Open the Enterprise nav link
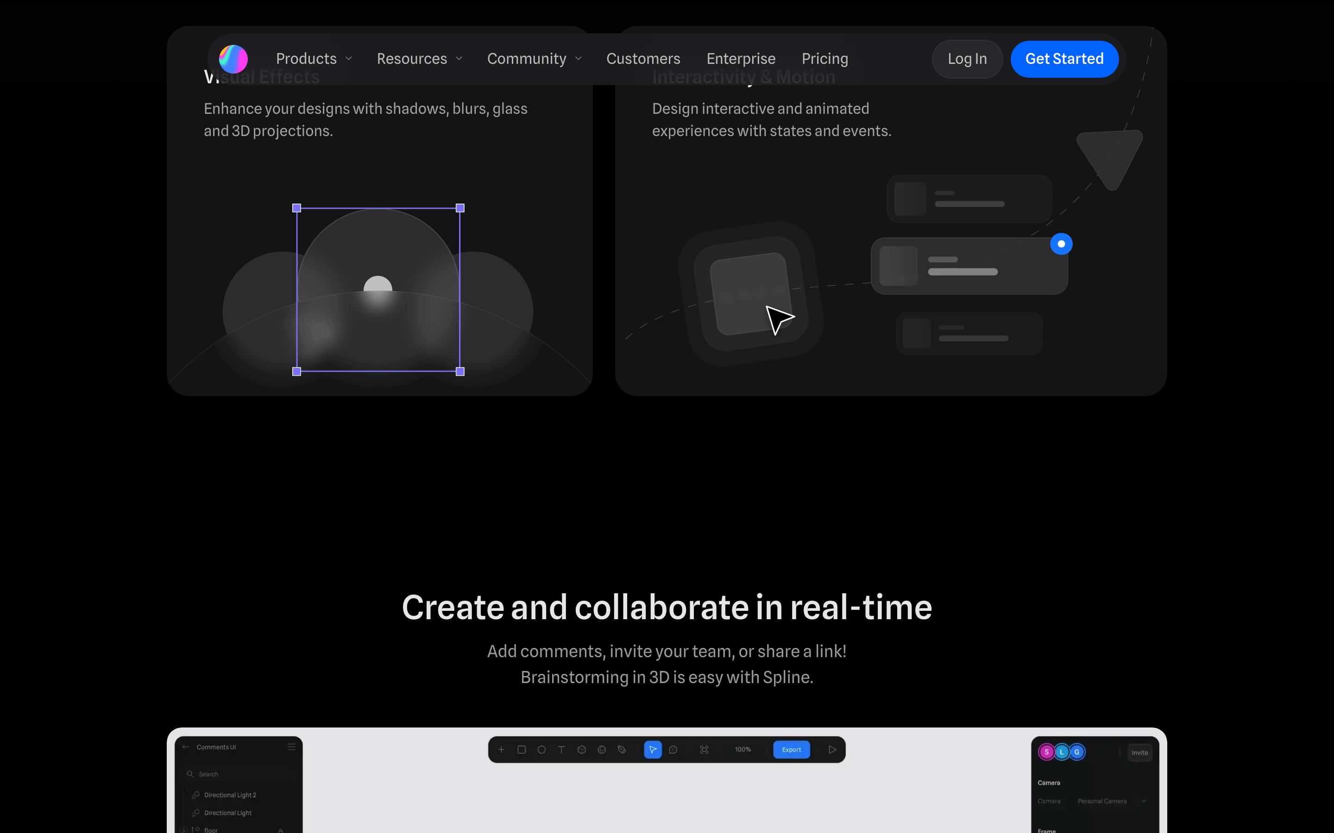Viewport: 1334px width, 833px height. pyautogui.click(x=741, y=59)
